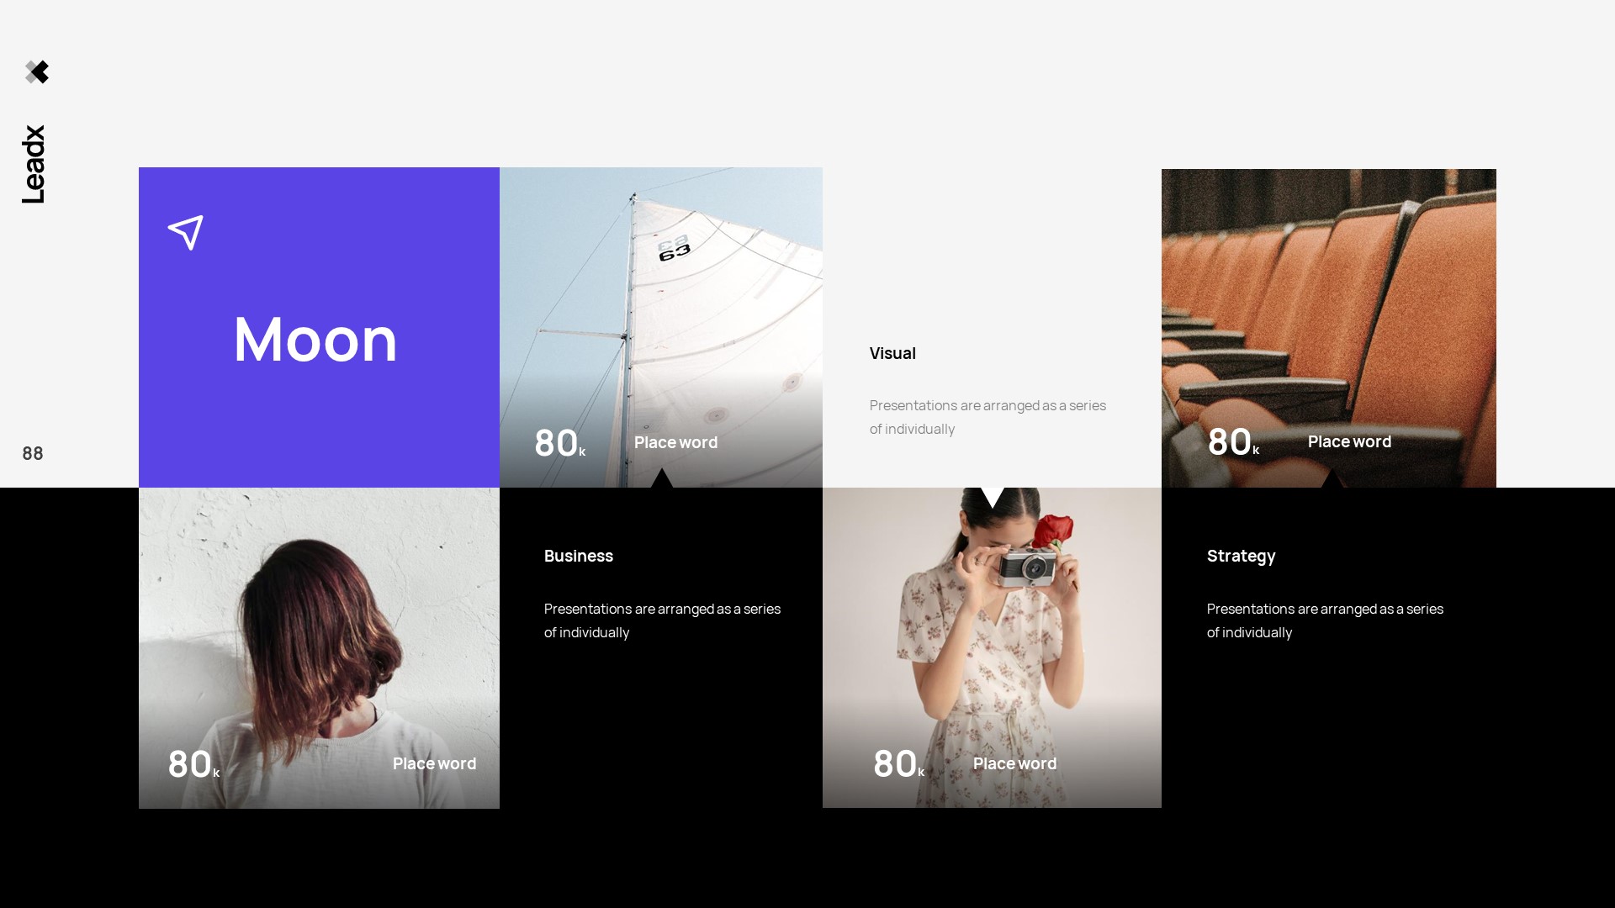Click the black triangle under the sailboat photo
This screenshot has height=908, width=1615.
point(662,479)
